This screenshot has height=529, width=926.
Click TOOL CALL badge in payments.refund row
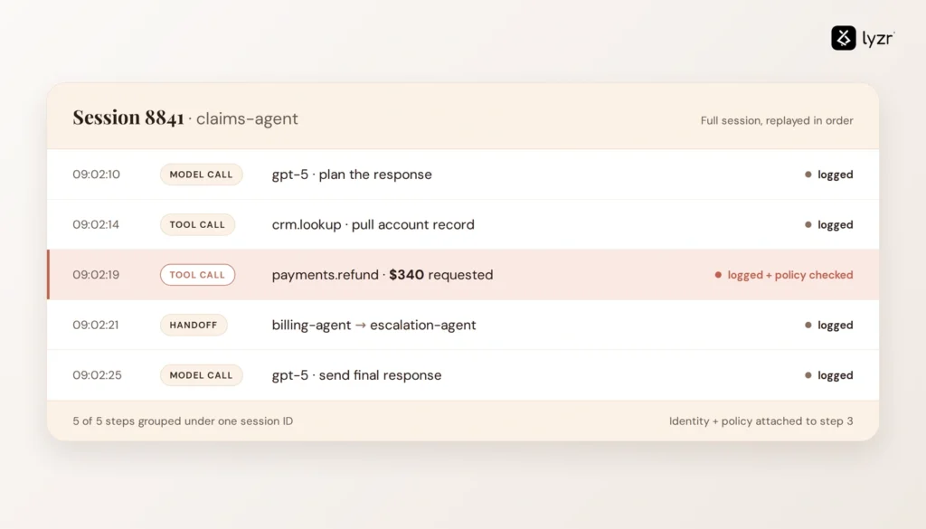point(197,275)
